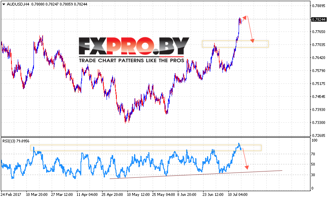The image size is (327, 199).
Task: Click the RSI 0 level label
Action: pos(312,188)
